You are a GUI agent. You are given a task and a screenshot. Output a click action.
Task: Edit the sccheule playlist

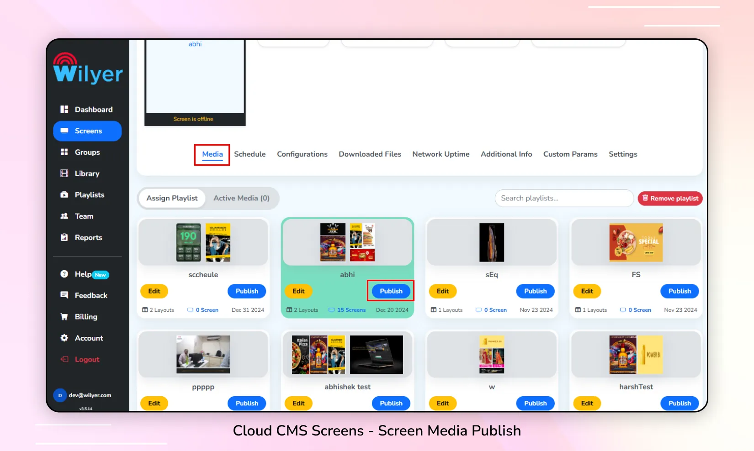tap(154, 291)
